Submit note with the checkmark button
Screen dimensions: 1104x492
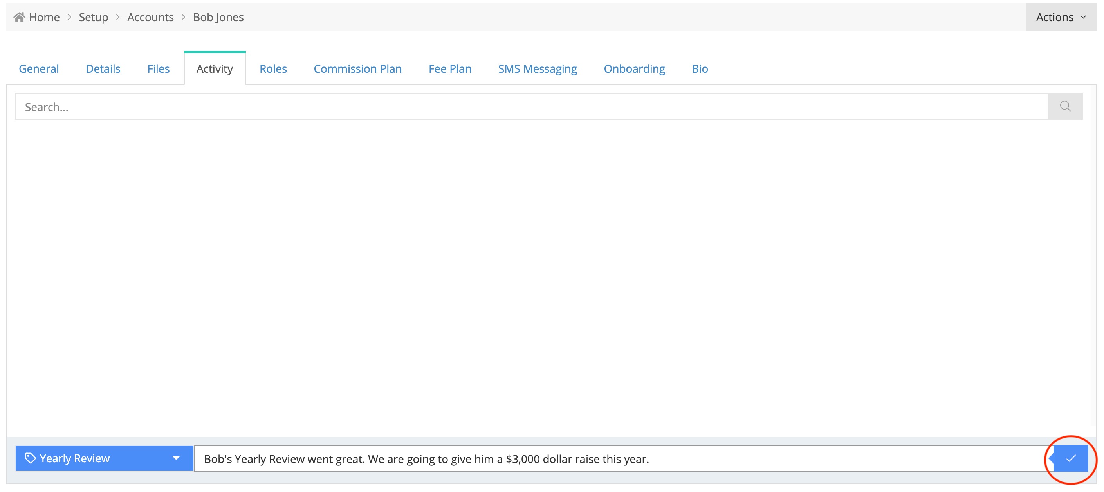pyautogui.click(x=1070, y=458)
